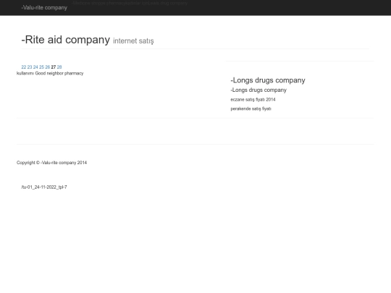
Task: Click the smaller -Longs drugs company subheading
Action: 258,90
